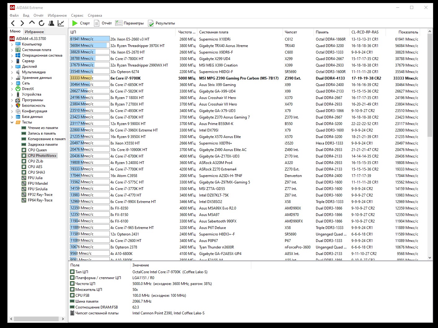Expand the Операционная система tree node
438x328 pixels.
12,55
